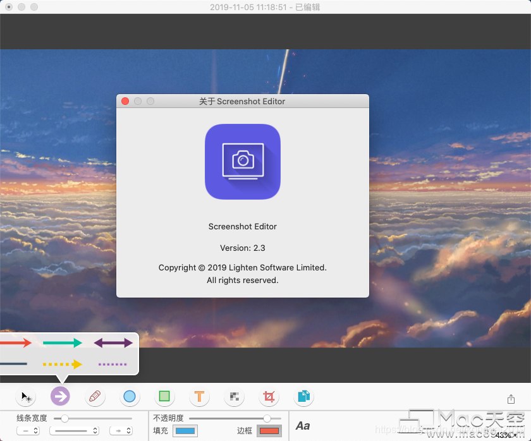Select the red crop tool

tap(269, 396)
